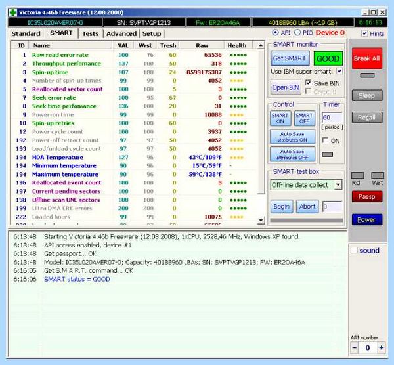Viewport: 394px width, 365px height.
Task: Toggle the Save BIN checkbox
Action: click(309, 83)
